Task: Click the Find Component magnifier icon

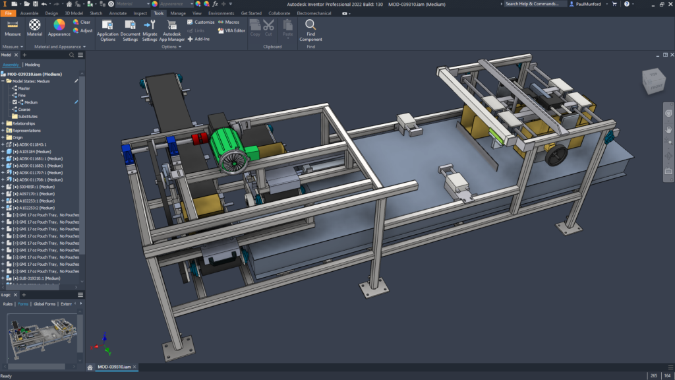Action: [x=310, y=25]
